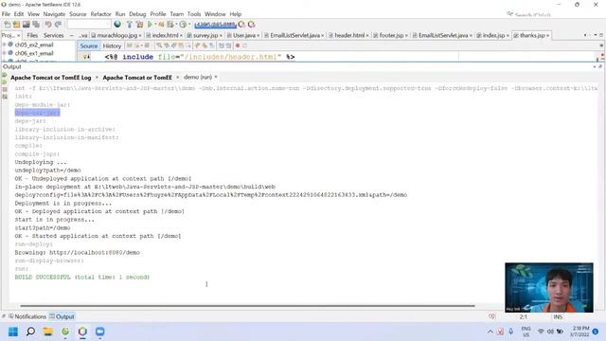606x341 pixels.
Task: Click the Source view button
Action: pos(88,45)
